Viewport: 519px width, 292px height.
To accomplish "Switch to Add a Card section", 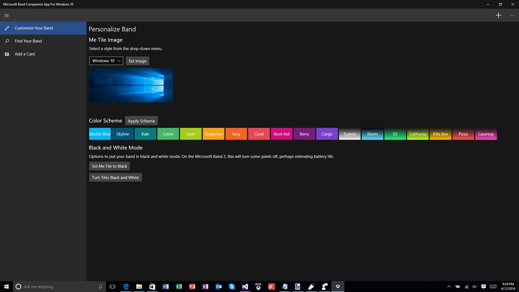I will click(24, 54).
